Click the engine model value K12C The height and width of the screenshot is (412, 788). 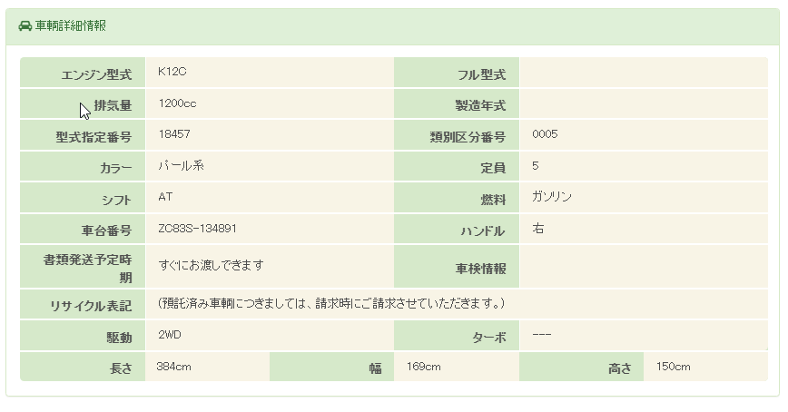click(x=172, y=72)
